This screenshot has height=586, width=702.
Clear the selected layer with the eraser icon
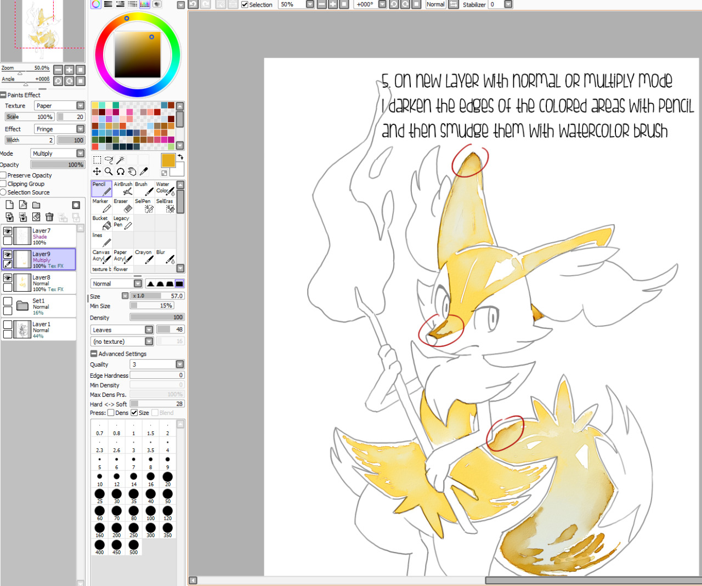36,217
